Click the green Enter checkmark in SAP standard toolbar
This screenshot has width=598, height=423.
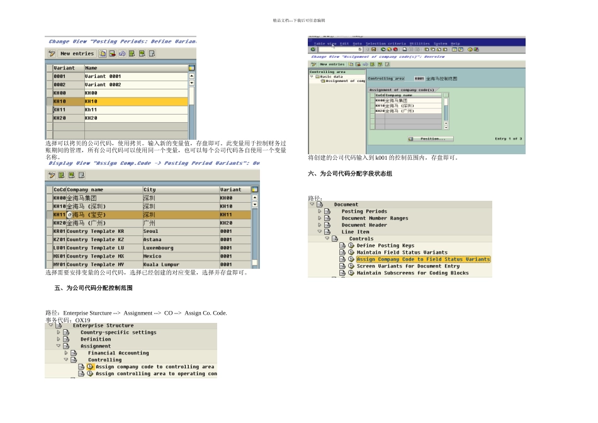pyautogui.click(x=313, y=49)
